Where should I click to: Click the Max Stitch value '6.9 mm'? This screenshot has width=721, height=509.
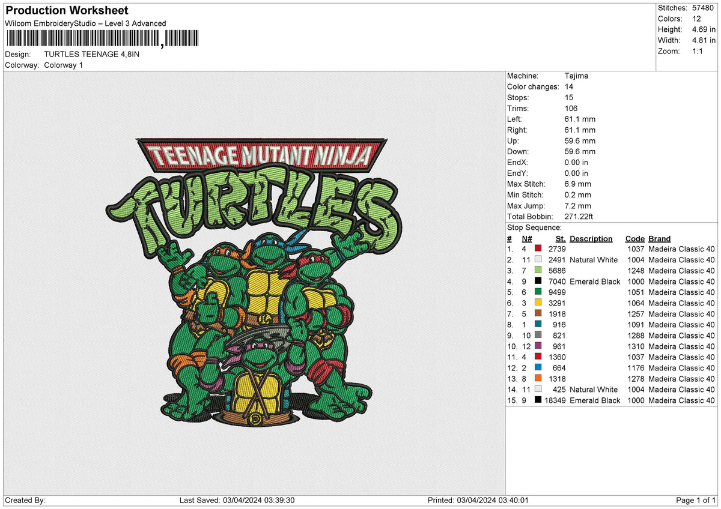pos(578,184)
